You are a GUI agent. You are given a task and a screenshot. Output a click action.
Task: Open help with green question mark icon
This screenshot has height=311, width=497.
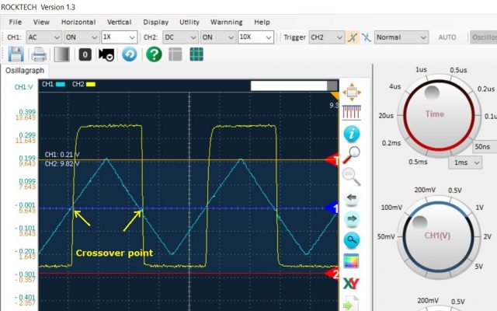[x=154, y=54]
